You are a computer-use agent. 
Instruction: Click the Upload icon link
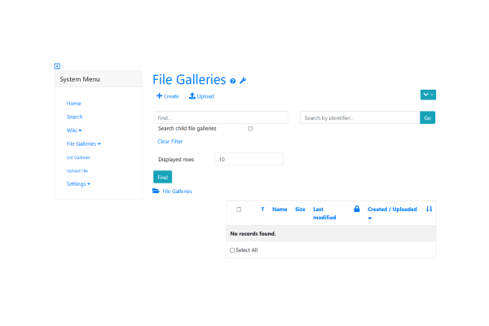(x=192, y=96)
